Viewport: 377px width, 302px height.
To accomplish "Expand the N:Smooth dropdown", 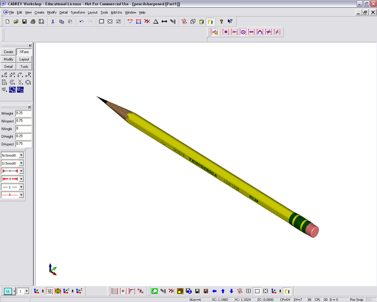I will tap(21, 155).
